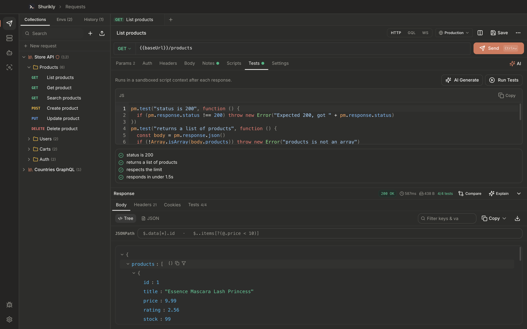
Task: Click Run Tests button
Action: 504,80
